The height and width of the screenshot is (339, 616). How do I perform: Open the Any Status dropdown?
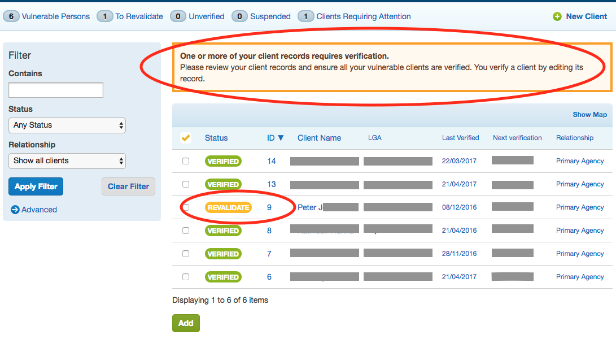[67, 125]
